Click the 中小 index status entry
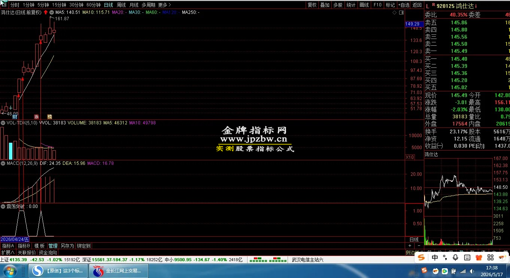Screen dimensions: 510x278 point(204,260)
